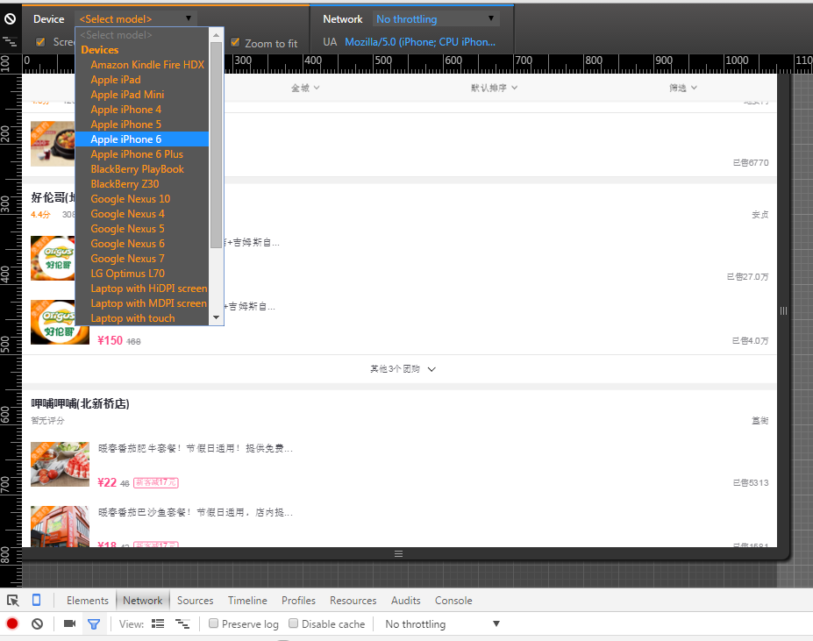The image size is (813, 641).
Task: Select LG Optimus L70 device
Action: pos(142,274)
